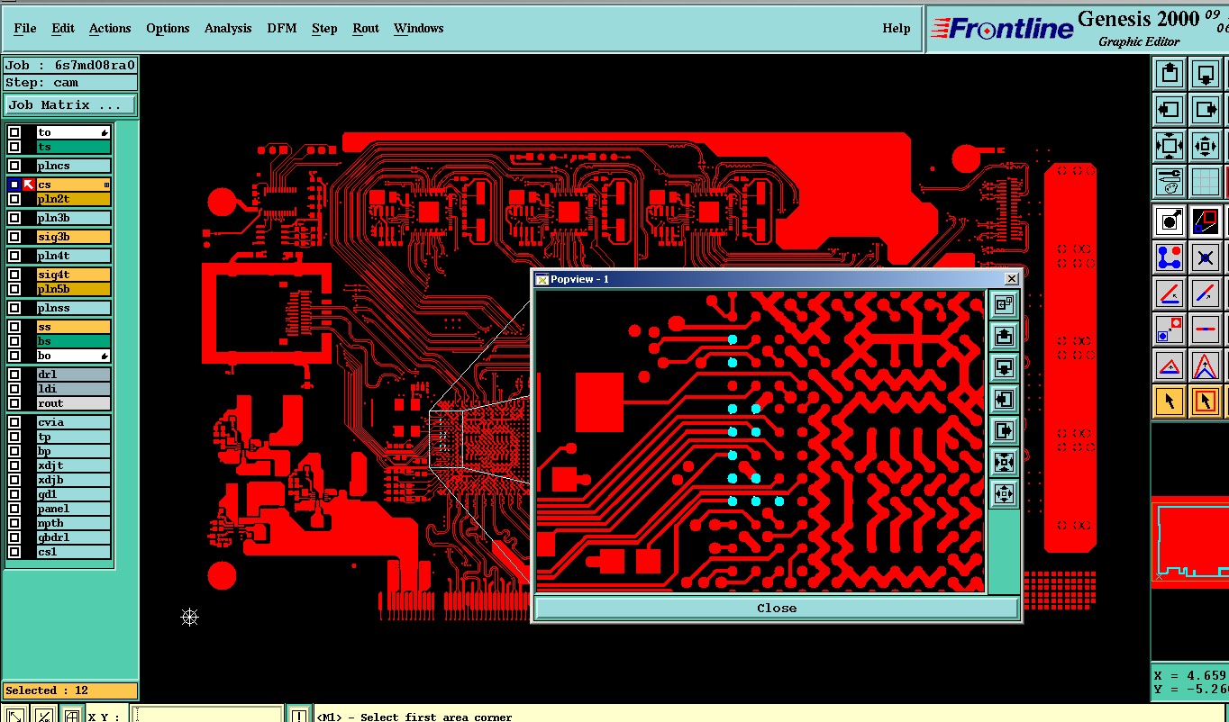Click the red arrow affected marker on cs layer
Screen dimensions: 1229x722
click(x=28, y=185)
